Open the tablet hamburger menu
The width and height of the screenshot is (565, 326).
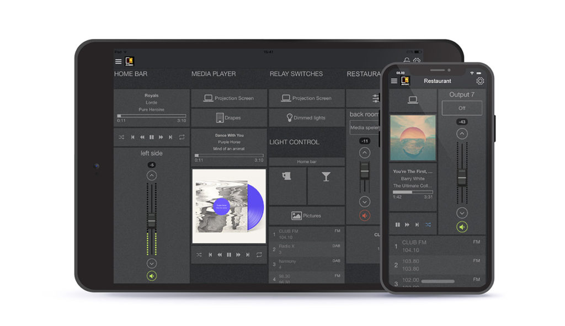pos(118,62)
